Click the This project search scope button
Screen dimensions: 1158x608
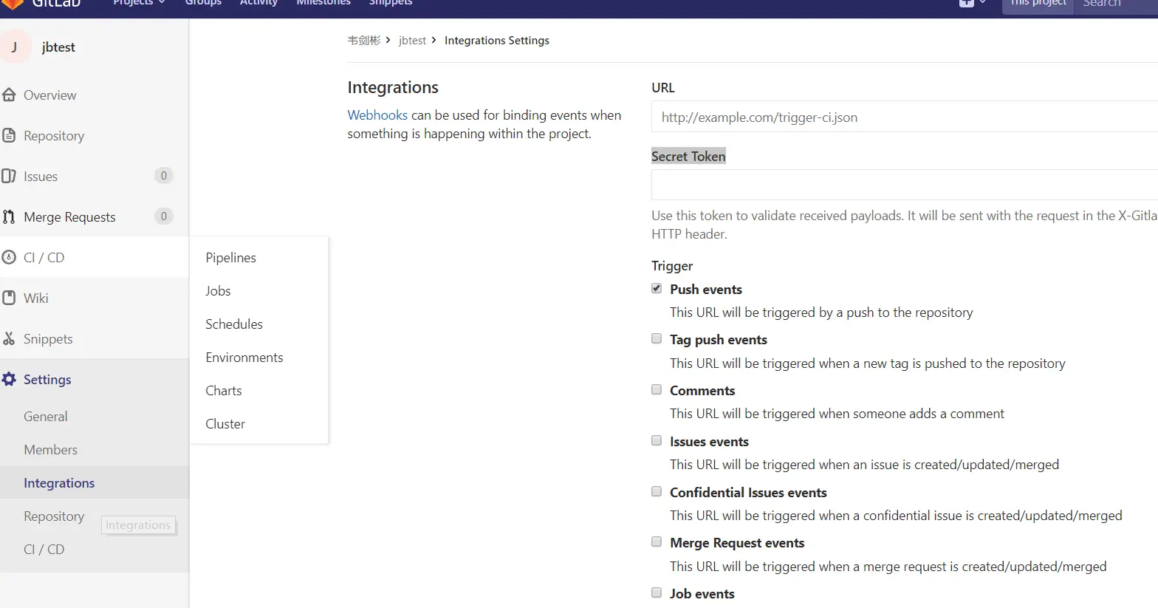1038,6
